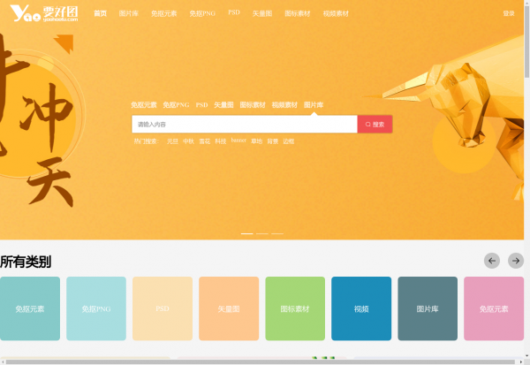530x365 pixels.
Task: Open the blue 视频 category card
Action: (x=361, y=308)
